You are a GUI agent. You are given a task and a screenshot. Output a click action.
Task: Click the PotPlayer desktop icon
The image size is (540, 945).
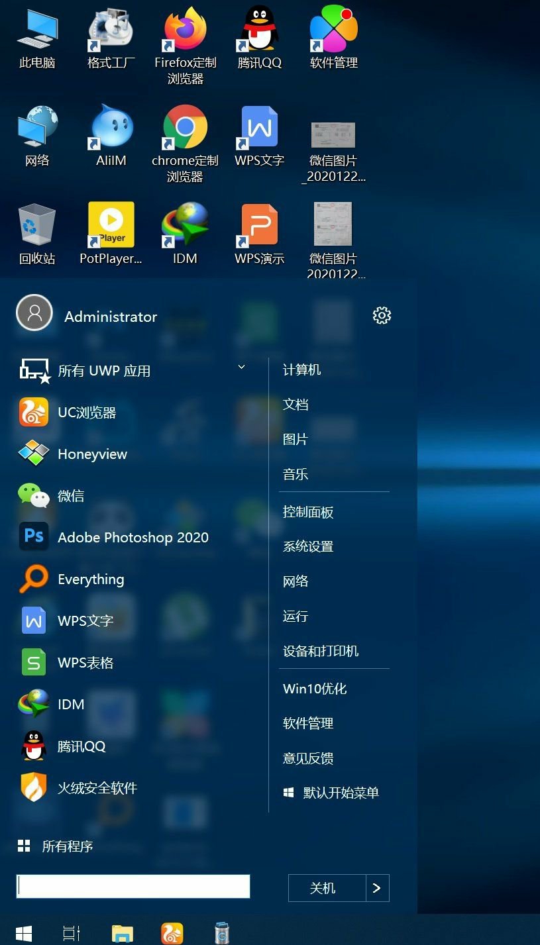(x=111, y=233)
